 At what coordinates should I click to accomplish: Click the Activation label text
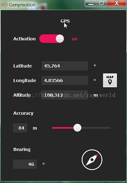24,39
